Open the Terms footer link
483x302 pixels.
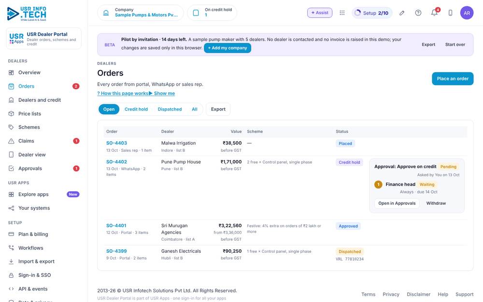point(368,295)
